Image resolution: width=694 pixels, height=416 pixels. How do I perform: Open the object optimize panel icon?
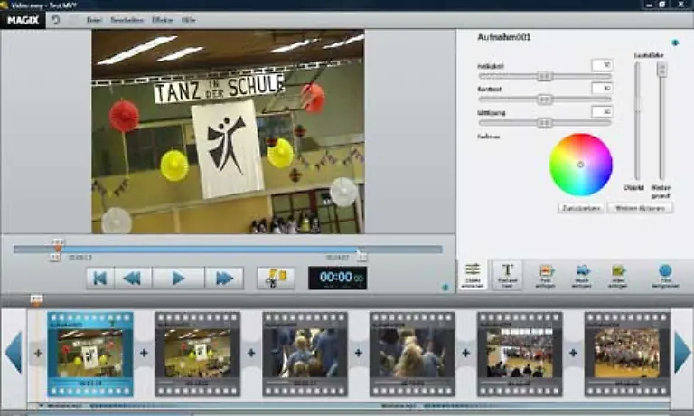473,273
